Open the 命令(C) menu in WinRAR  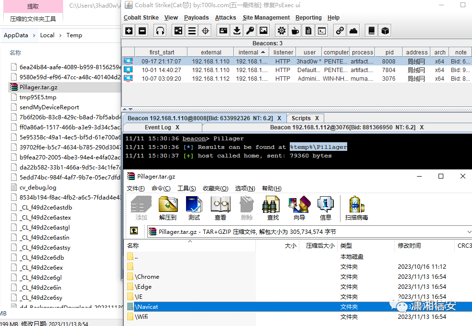pos(161,189)
